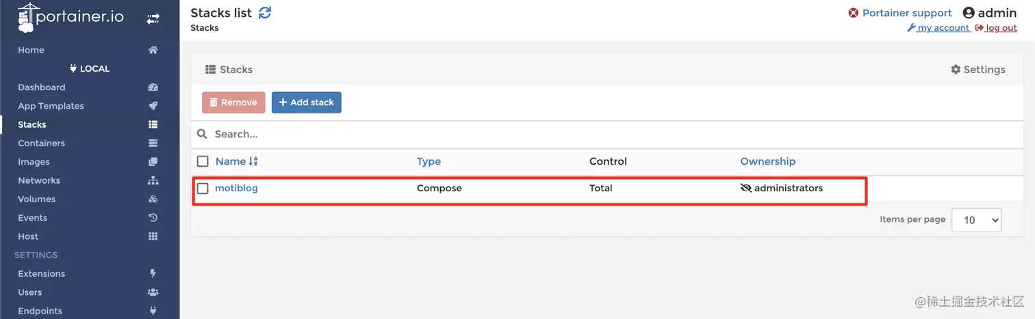Refresh the Stacks list with reload icon
Viewport: 1035px width, 319px height.
[x=265, y=12]
